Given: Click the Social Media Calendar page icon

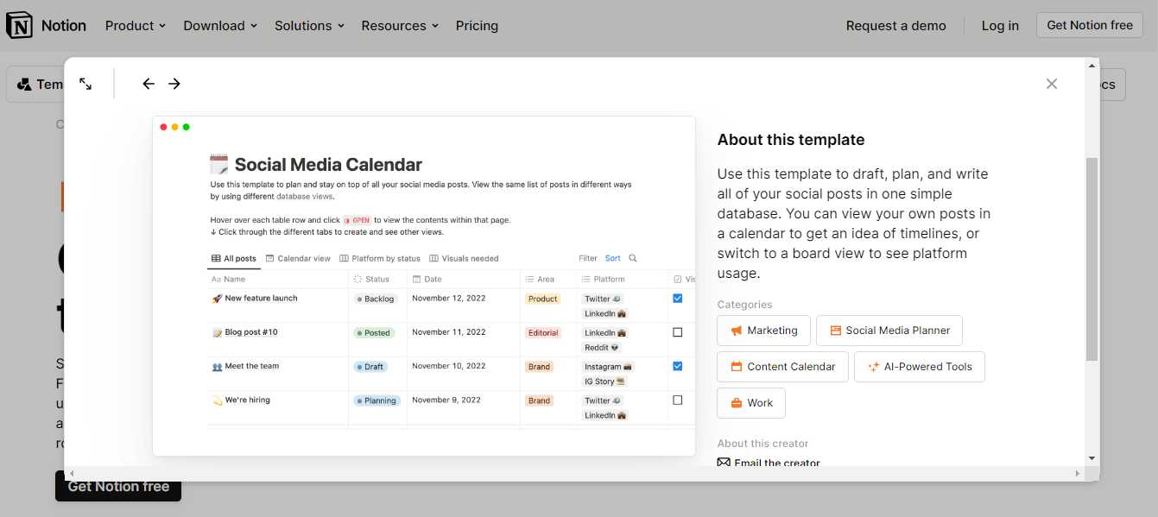Looking at the screenshot, I should [218, 162].
